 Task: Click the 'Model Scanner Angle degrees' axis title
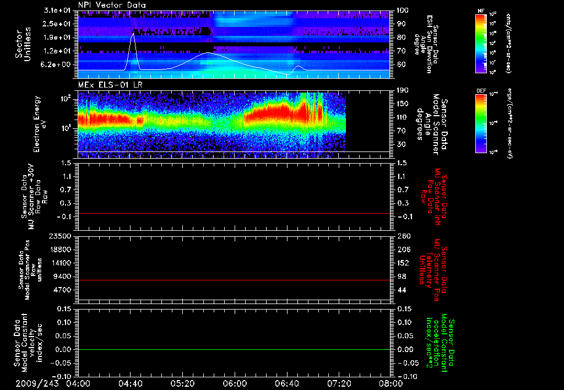coord(432,124)
